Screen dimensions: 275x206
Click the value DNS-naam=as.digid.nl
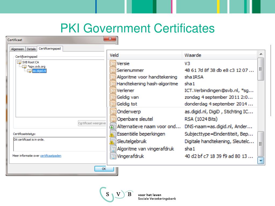click(x=218, y=127)
